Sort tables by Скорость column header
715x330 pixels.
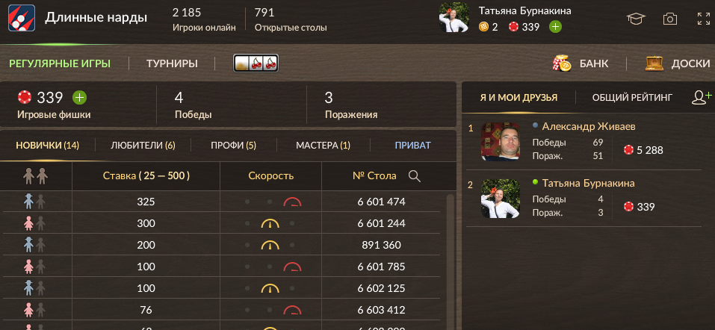coord(271,176)
